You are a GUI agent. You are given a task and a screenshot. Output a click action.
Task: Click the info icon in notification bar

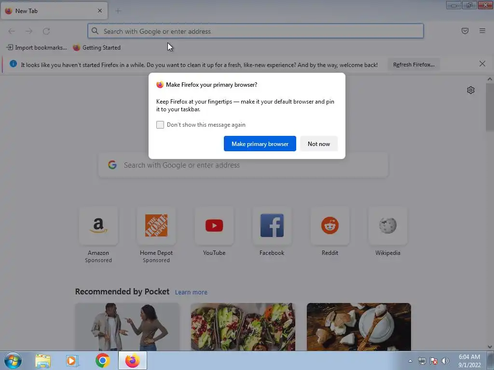point(13,64)
